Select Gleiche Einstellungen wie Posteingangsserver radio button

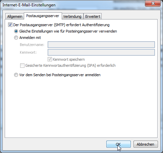(x=16, y=31)
